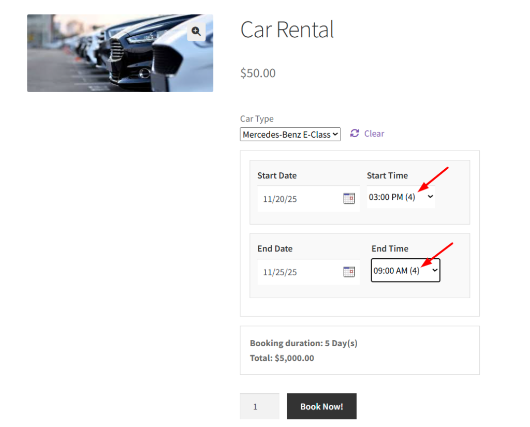Image resolution: width=530 pixels, height=427 pixels.
Task: Click the Start Time label
Action: [387, 175]
